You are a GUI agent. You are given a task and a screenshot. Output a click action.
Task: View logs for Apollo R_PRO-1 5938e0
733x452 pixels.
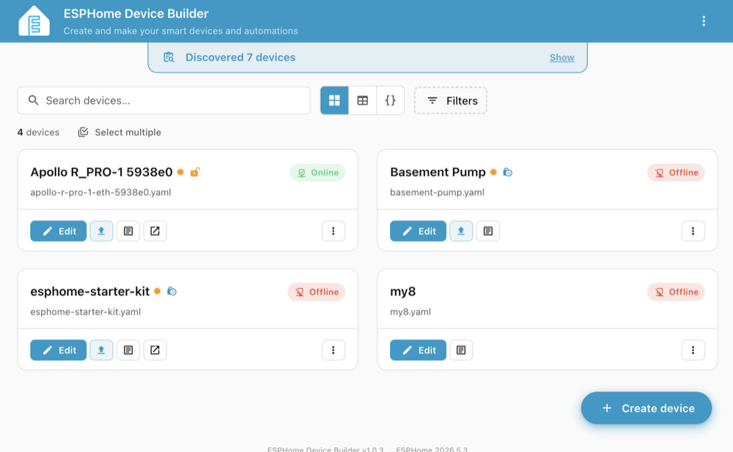128,231
